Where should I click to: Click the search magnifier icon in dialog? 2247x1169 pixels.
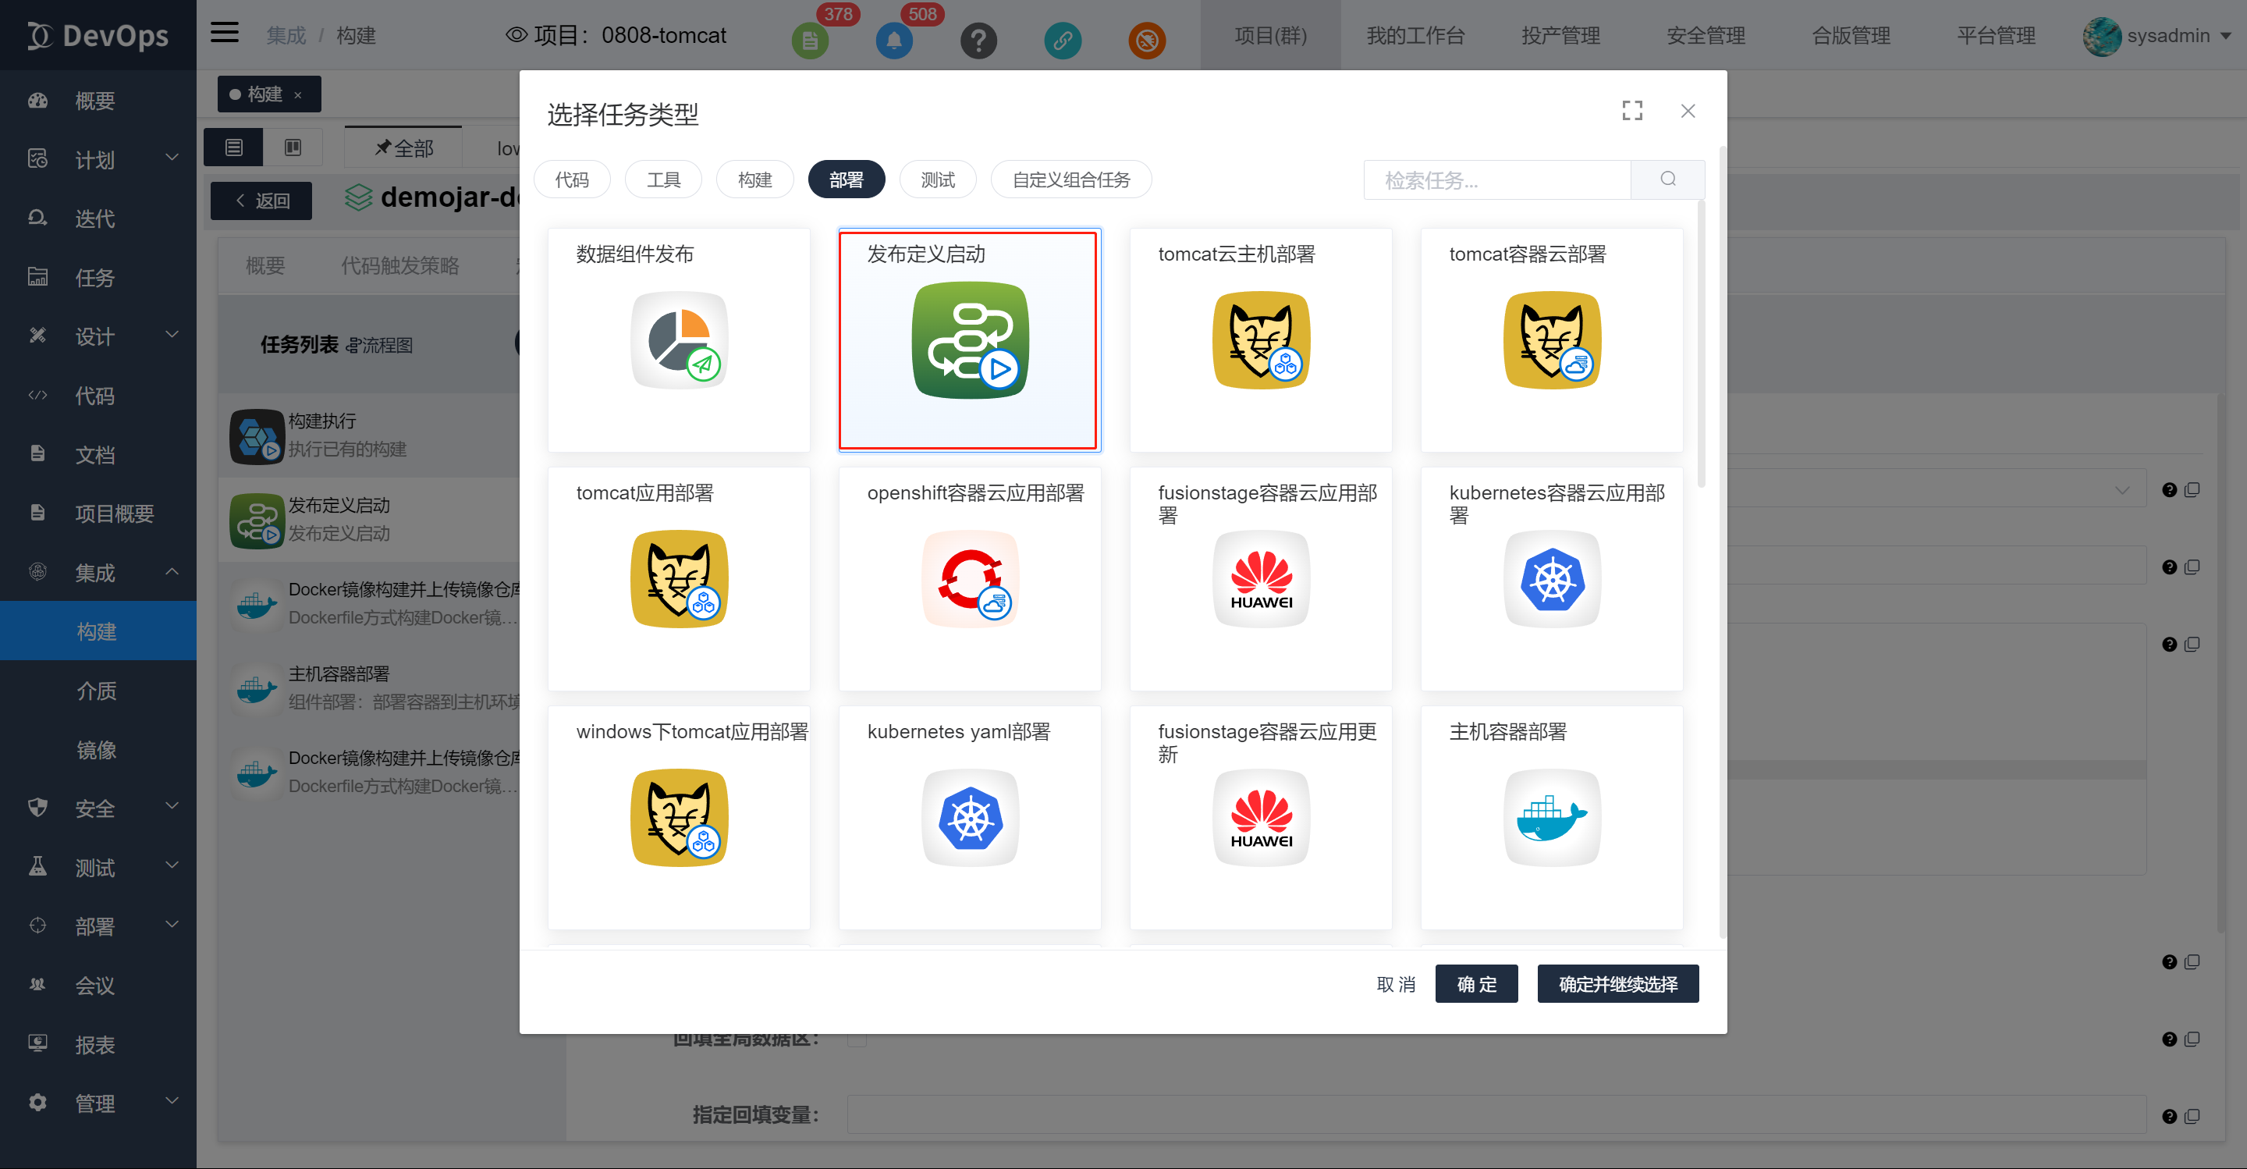pyautogui.click(x=1668, y=179)
